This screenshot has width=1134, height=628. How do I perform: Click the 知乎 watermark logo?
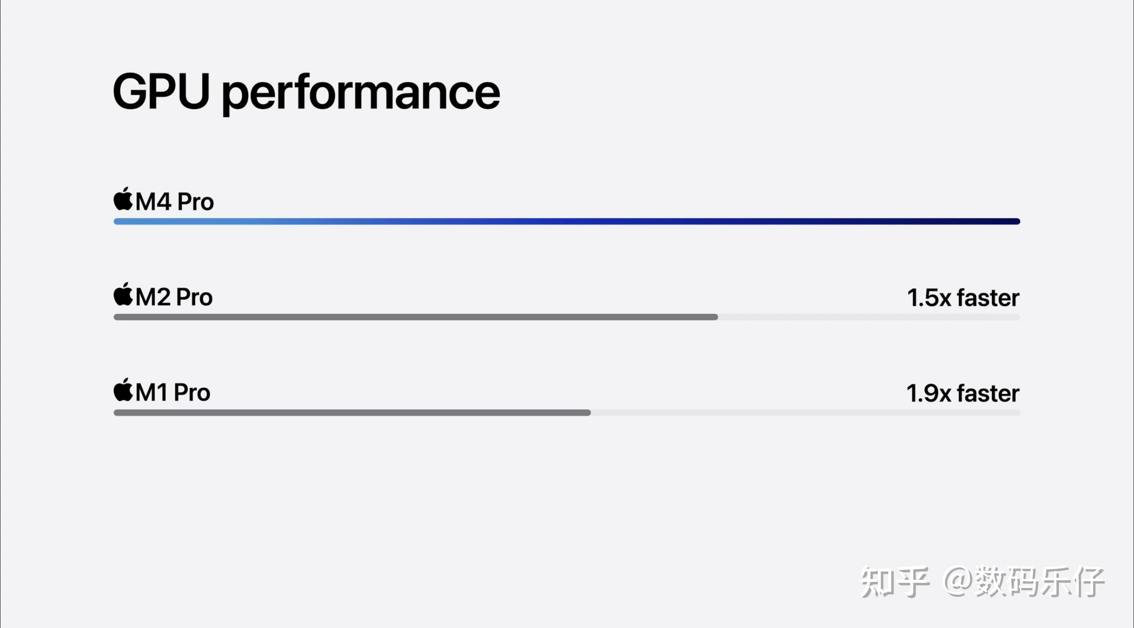point(894,582)
